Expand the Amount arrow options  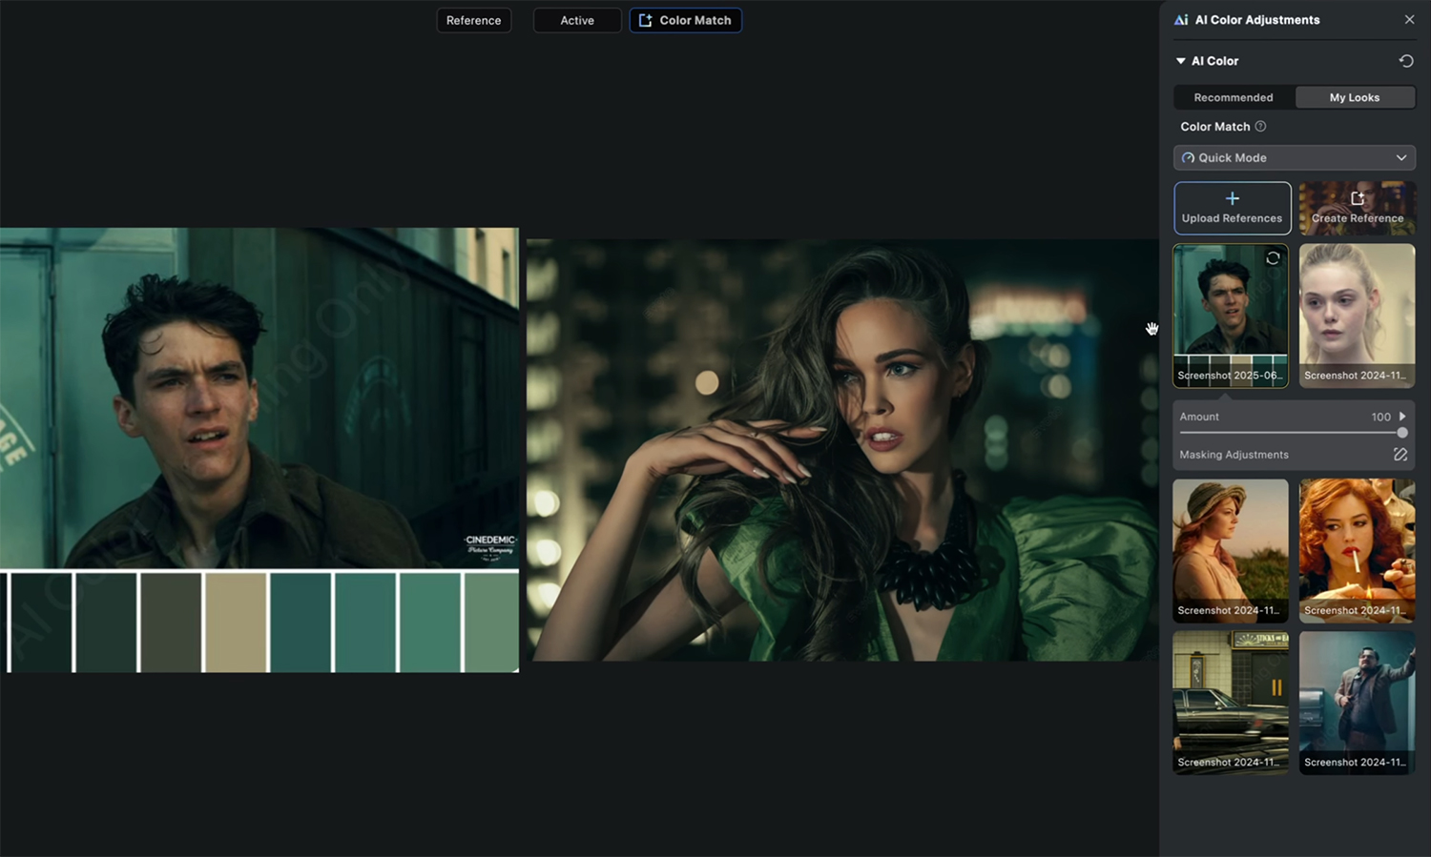1401,417
